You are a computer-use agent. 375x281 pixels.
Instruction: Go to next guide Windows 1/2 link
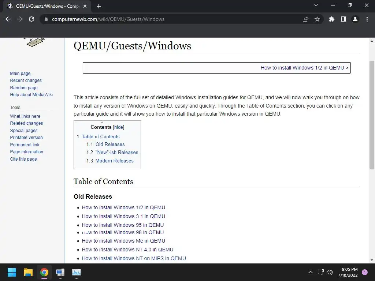[302, 68]
